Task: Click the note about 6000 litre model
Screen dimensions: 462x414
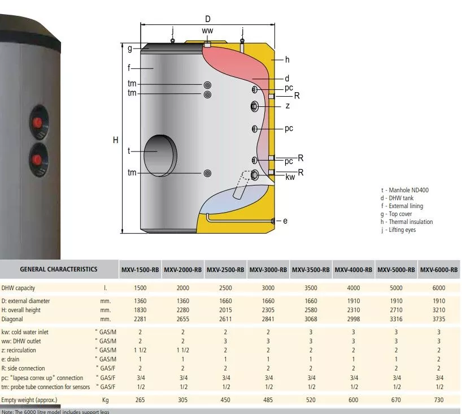Action: [x=55, y=411]
